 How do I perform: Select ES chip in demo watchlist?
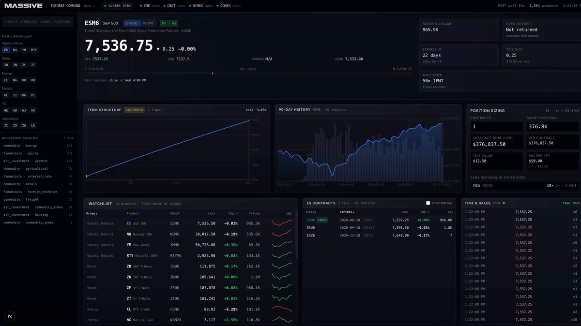pyautogui.click(x=6, y=50)
